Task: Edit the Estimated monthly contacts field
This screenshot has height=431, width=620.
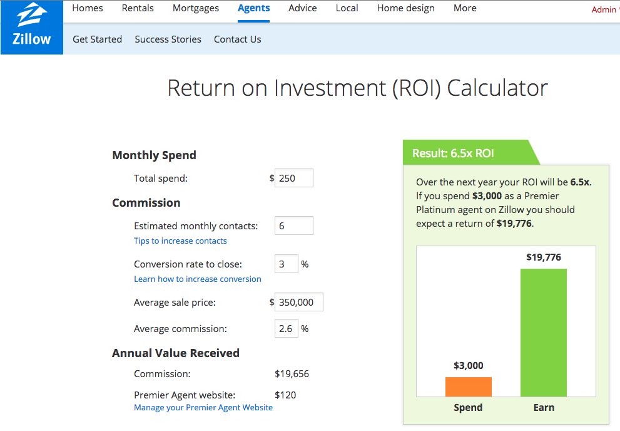Action: 294,226
